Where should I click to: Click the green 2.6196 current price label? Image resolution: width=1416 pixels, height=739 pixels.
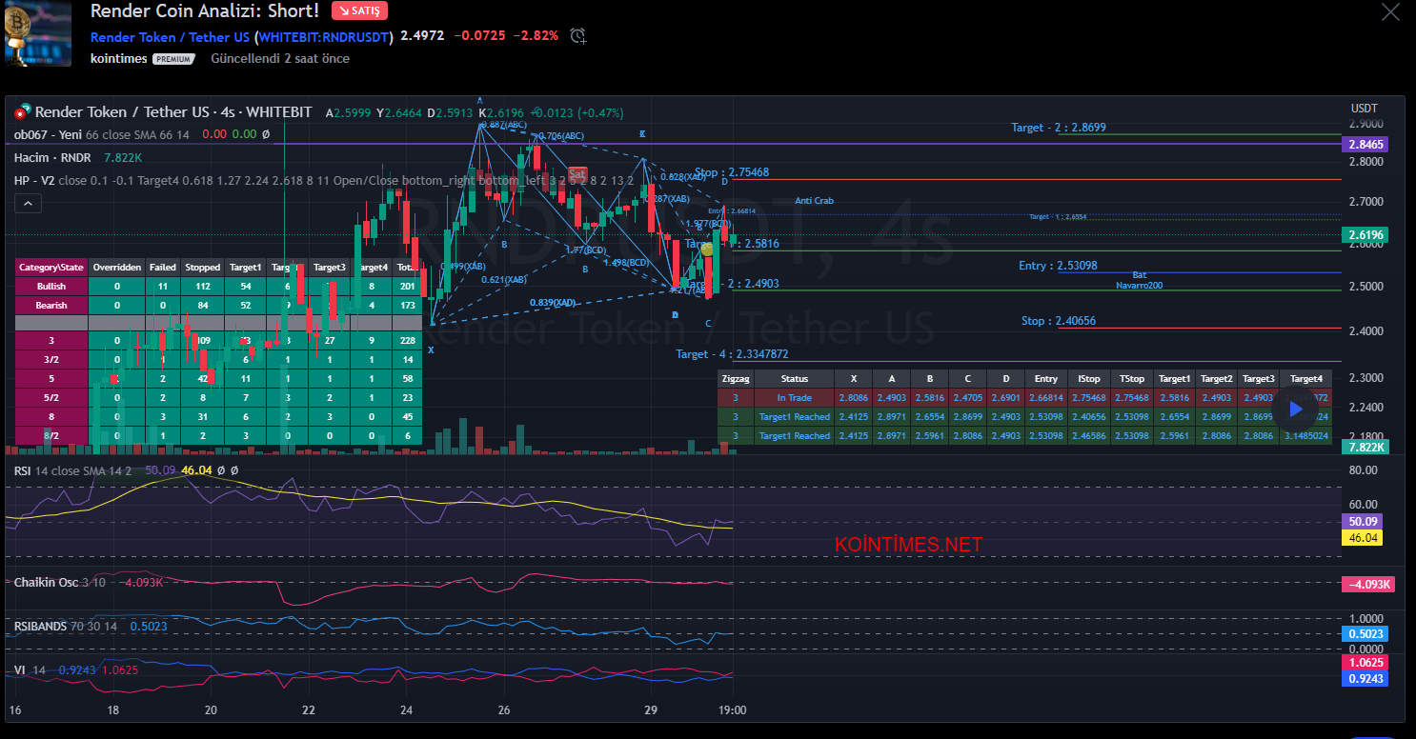[x=1367, y=234]
